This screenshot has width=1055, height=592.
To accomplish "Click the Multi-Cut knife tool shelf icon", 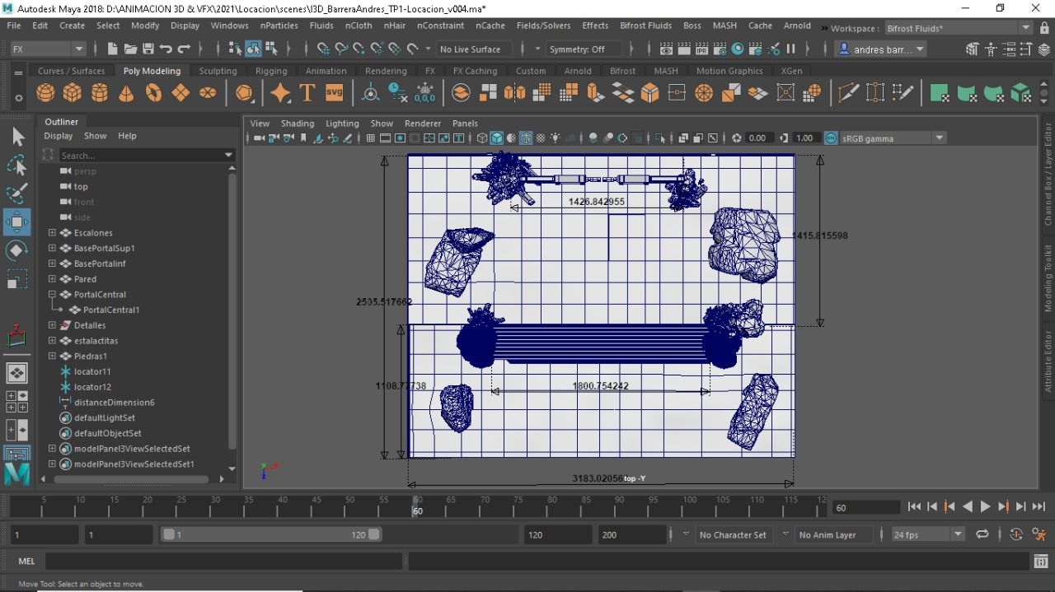I will [x=849, y=93].
